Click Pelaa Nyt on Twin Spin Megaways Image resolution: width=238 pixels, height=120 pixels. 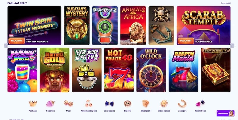[x=17, y=41]
